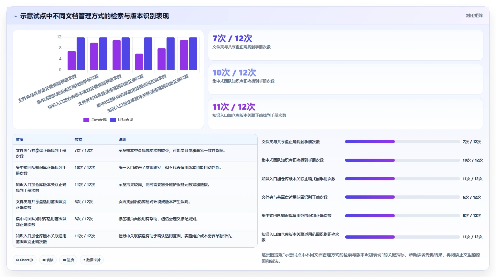496x277 pixels.
Task: Click table note 示意结果较高，同时需要额外维护
Action: pyautogui.click(x=164, y=185)
